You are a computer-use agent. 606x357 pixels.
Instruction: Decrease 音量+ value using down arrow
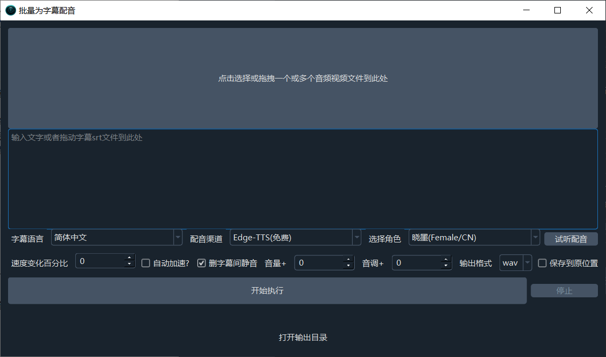tap(348, 266)
